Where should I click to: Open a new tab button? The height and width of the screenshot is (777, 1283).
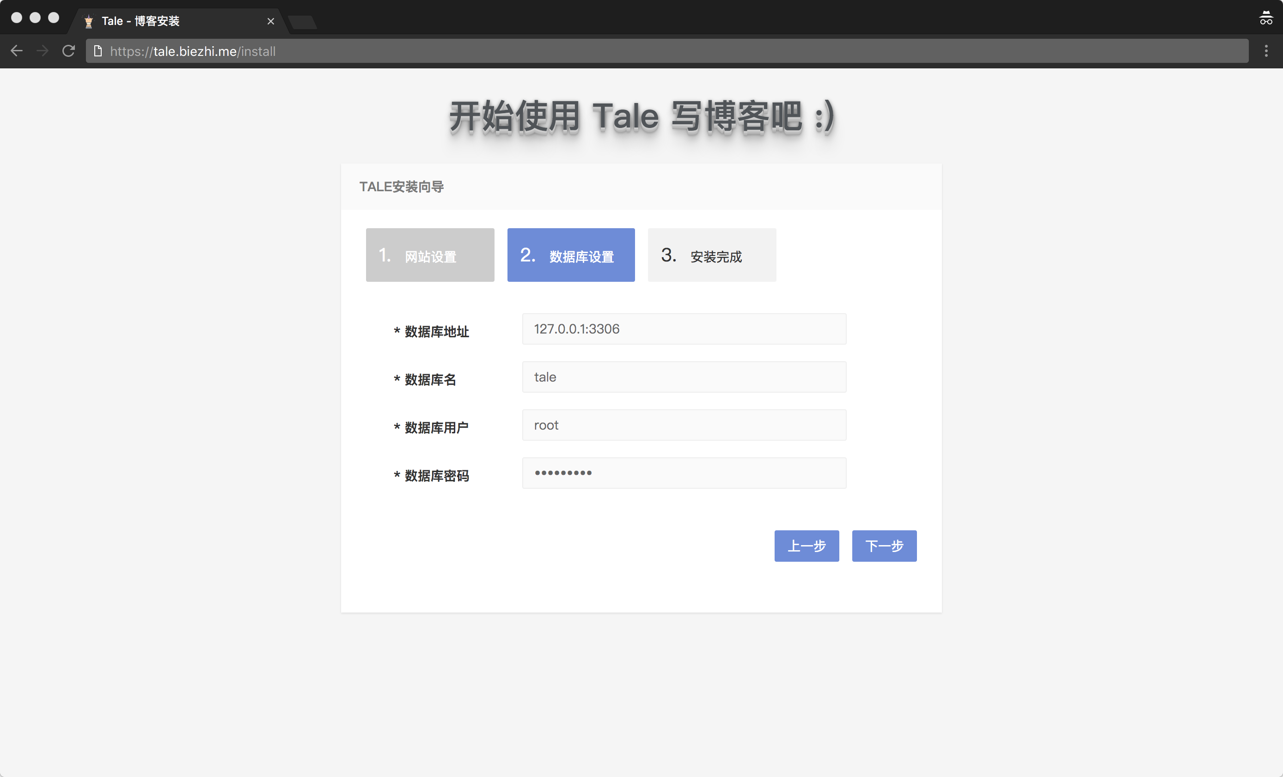click(x=303, y=22)
